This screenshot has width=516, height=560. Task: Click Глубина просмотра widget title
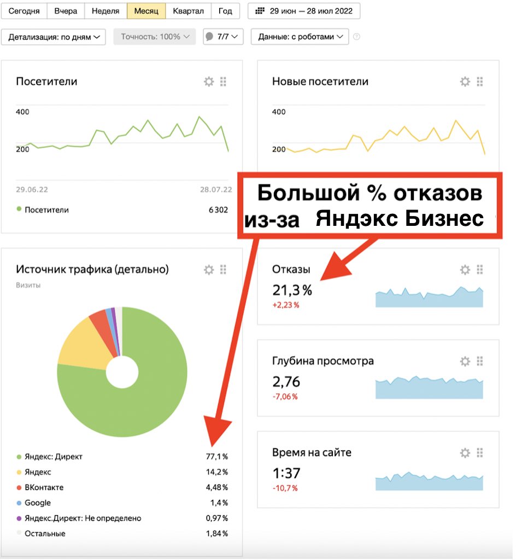click(x=323, y=361)
